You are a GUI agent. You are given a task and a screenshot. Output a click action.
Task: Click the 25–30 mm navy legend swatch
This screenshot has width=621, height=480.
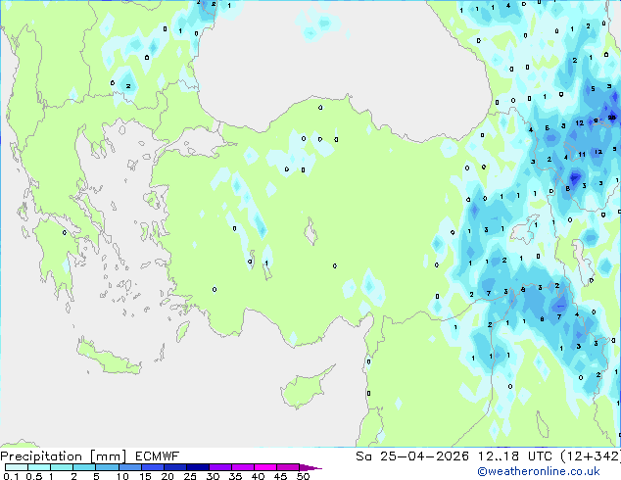(197, 467)
